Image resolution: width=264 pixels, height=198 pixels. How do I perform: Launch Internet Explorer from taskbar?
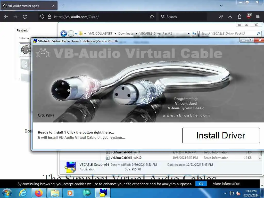pos(23,193)
